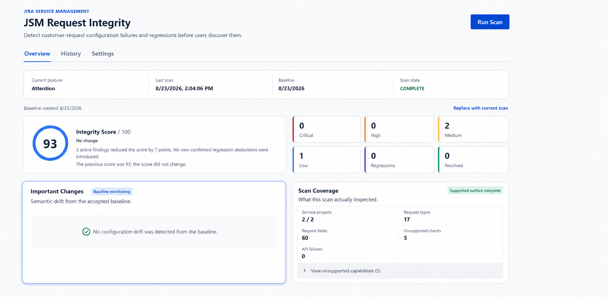The image size is (608, 297).
Task: Click the Service projects value 2 / 2
Action: click(308, 219)
